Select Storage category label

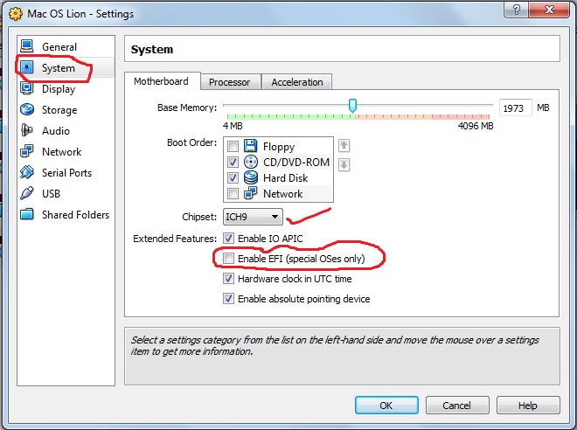(x=59, y=110)
